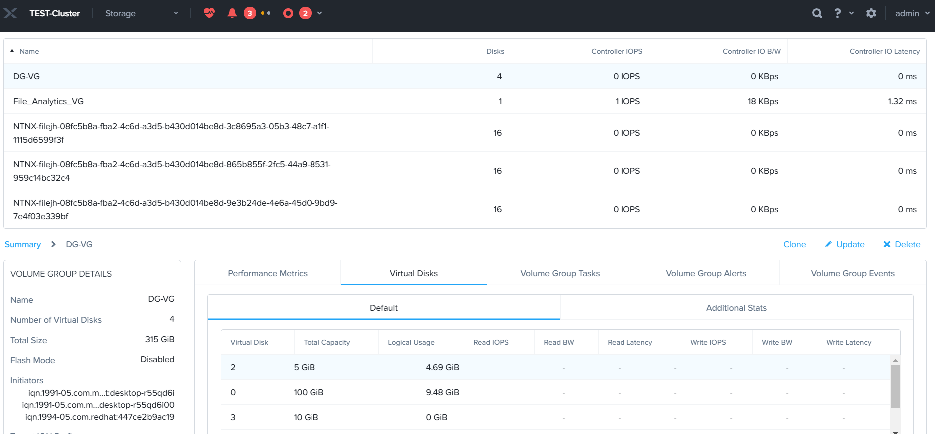Select the File_Analytics_VG row
This screenshot has width=935, height=434.
click(x=465, y=101)
